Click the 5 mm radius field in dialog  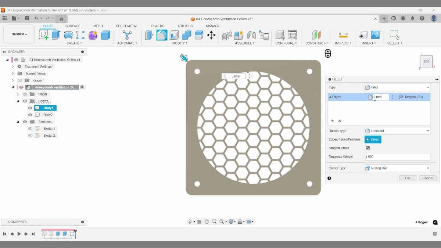point(380,97)
